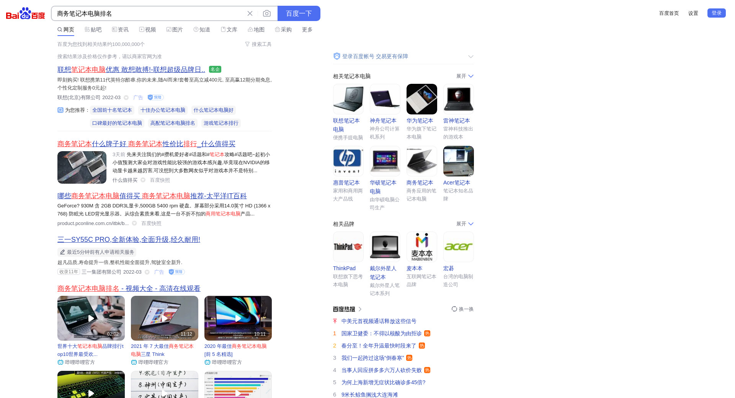Open the 更多 menu
Screen dimensions: 735x398
[x=307, y=29]
